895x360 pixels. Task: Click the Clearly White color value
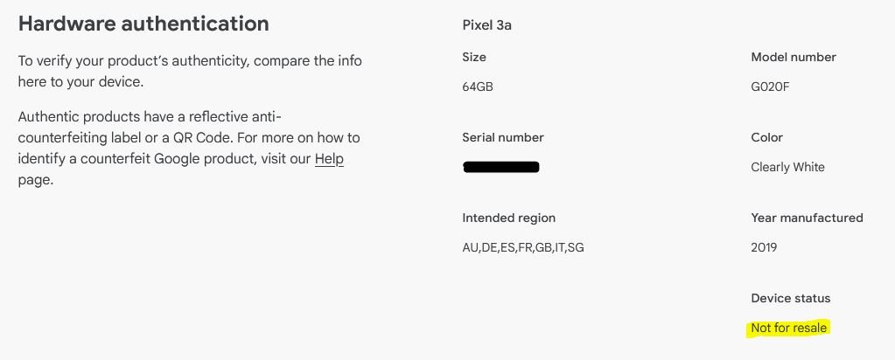click(787, 167)
